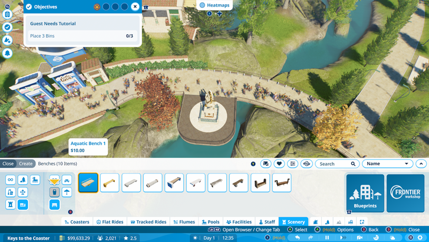429x242 pixels.
Task: Switch to the Coasters tab
Action: (77, 222)
